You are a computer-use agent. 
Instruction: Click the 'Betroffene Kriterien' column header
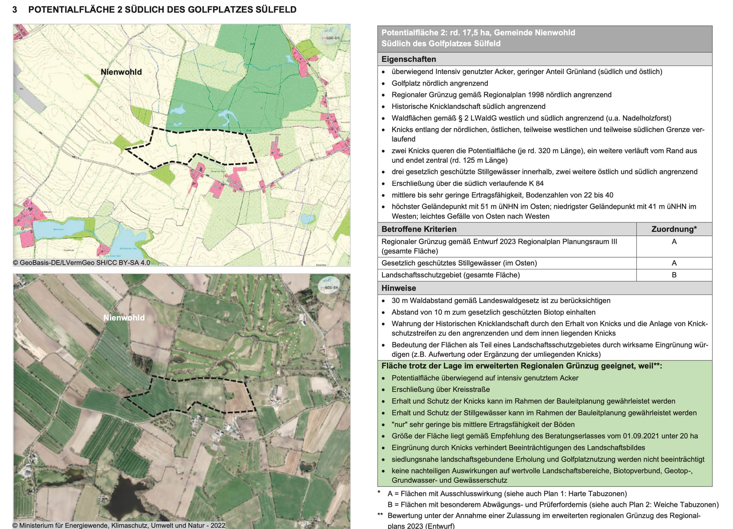click(x=419, y=229)
